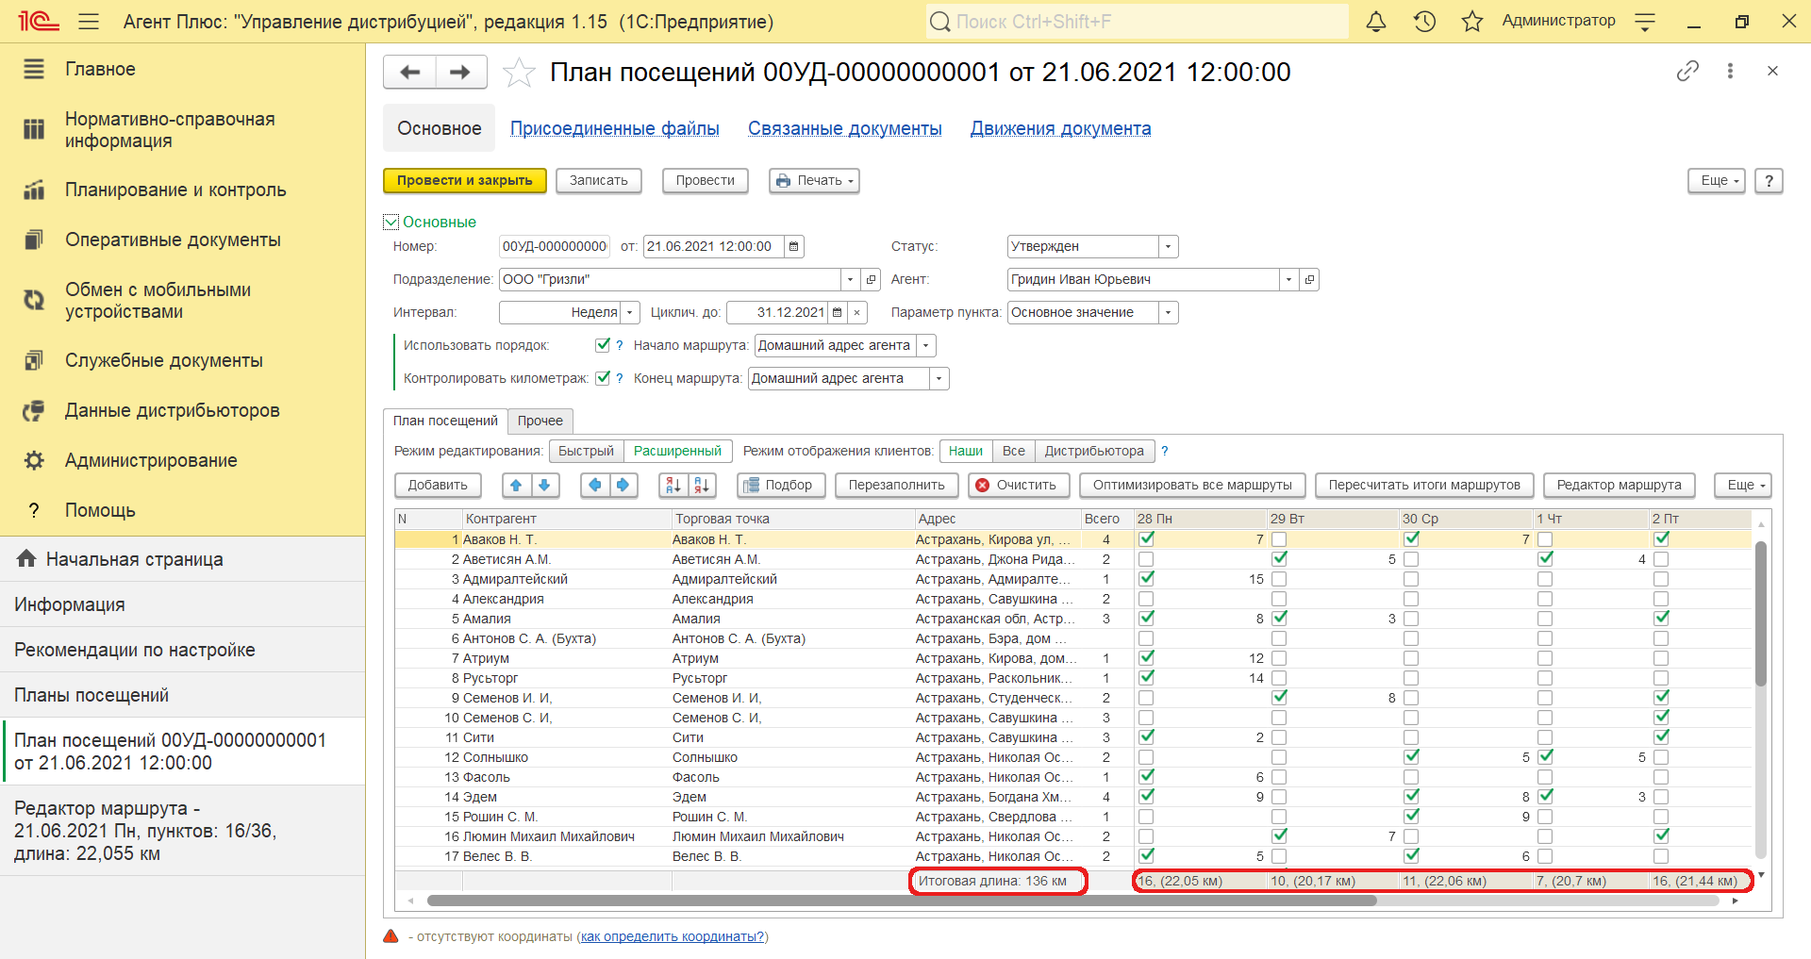Image resolution: width=1811 pixels, height=959 pixels.
Task: Open the notifications bell
Action: coord(1376,21)
